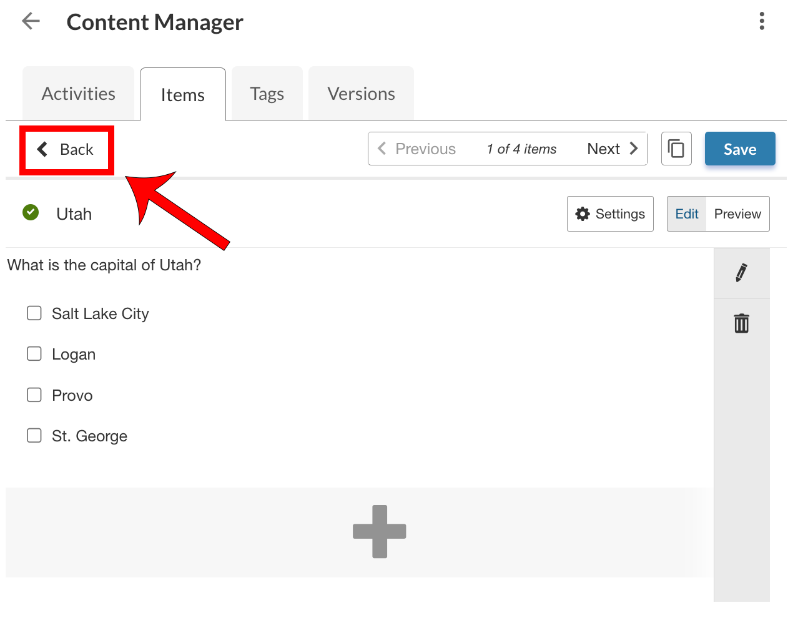Check the Salt Lake City answer box

pyautogui.click(x=34, y=313)
